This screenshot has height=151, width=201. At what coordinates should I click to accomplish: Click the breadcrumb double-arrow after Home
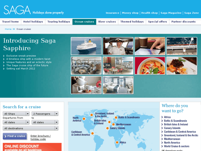(14, 29)
